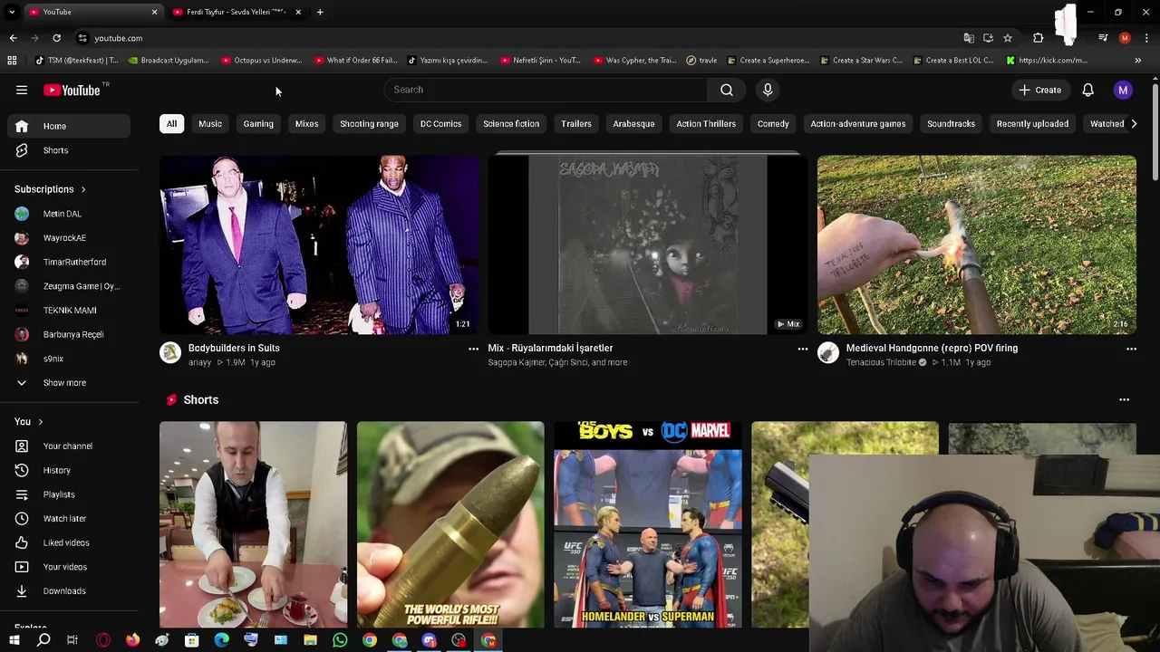Play the Bodybuilders in Suits thumbnail
Image resolution: width=1160 pixels, height=652 pixels.
click(x=319, y=244)
